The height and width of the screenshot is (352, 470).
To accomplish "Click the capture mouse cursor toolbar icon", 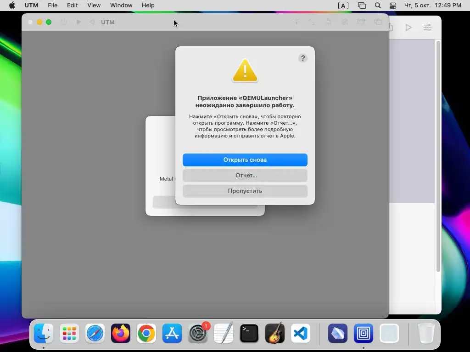I will coord(296,22).
